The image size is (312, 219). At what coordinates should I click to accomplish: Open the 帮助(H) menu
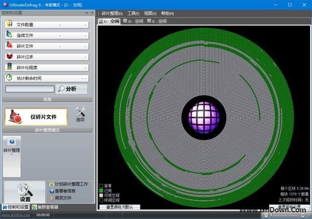point(168,13)
